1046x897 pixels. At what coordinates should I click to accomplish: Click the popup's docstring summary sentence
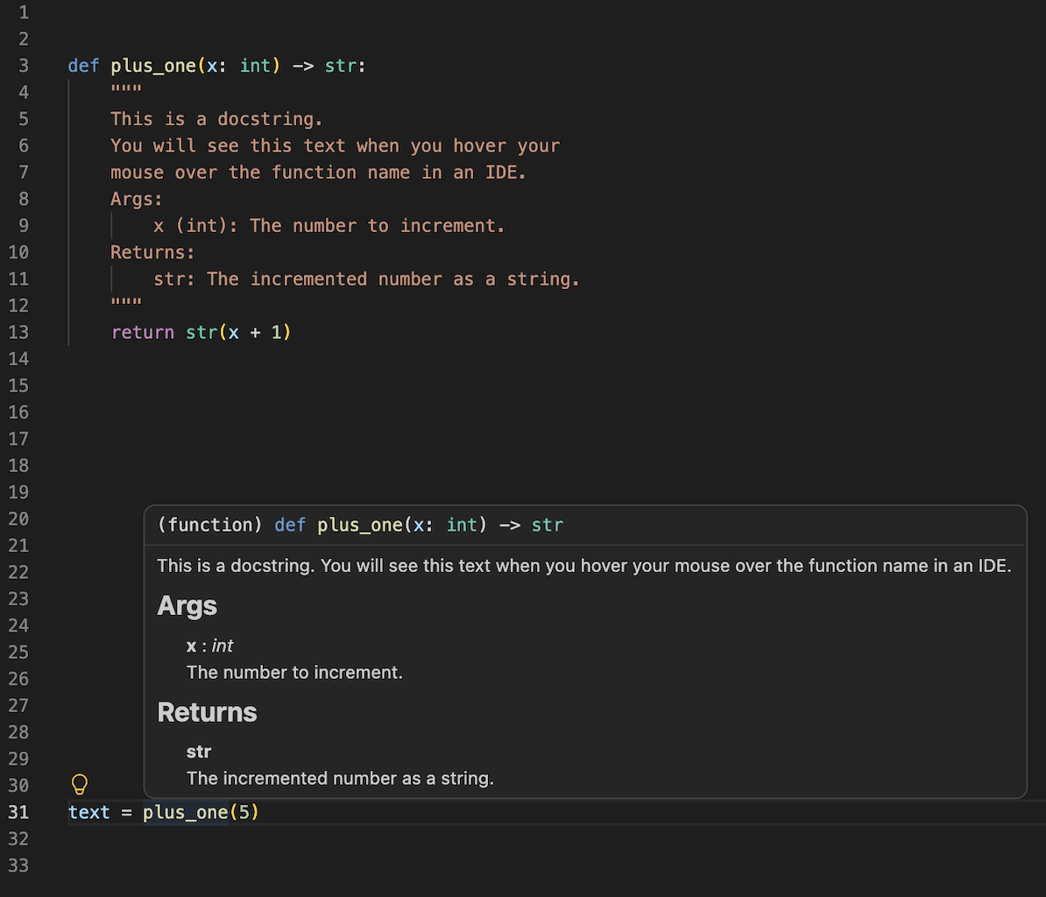(584, 566)
